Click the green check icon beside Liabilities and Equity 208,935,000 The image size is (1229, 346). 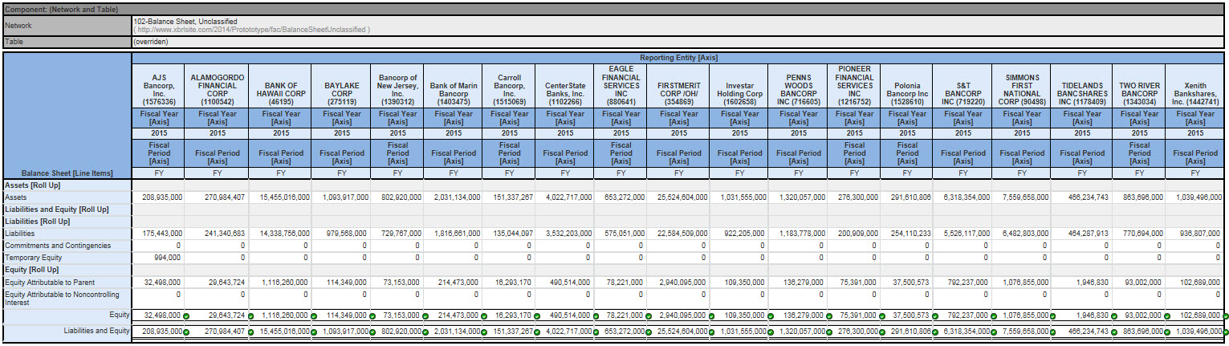186,331
